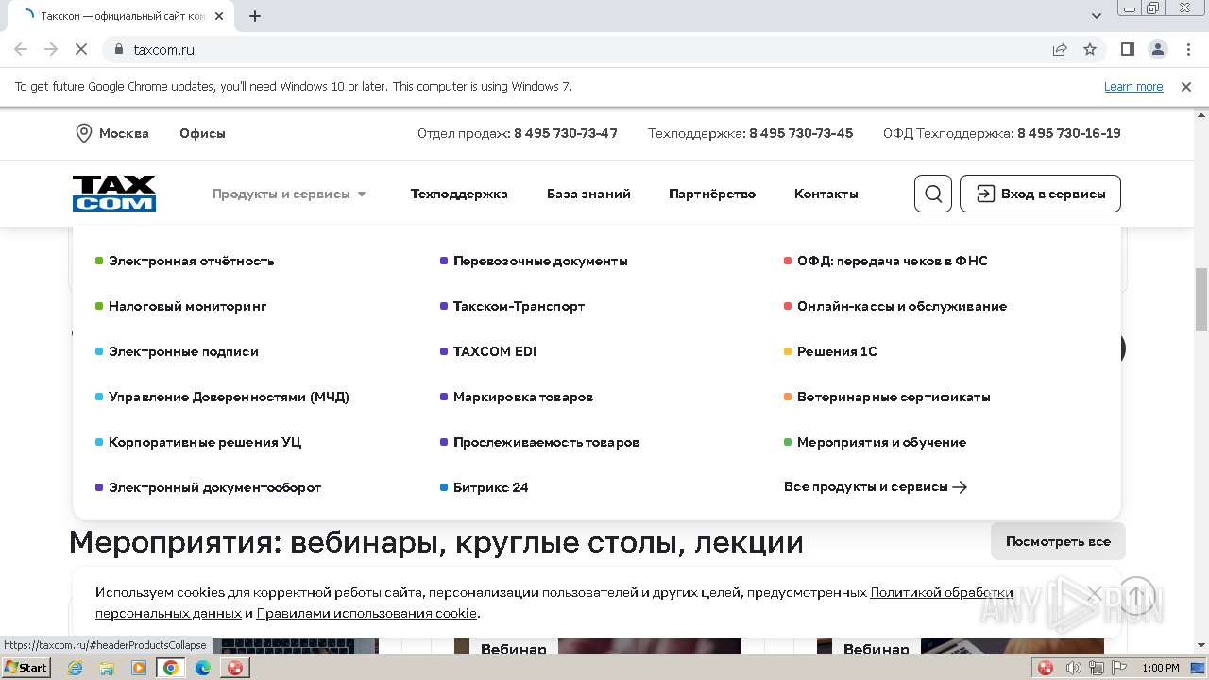This screenshot has width=1209, height=680.
Task: Click the volume icon in system tray
Action: tap(1073, 668)
